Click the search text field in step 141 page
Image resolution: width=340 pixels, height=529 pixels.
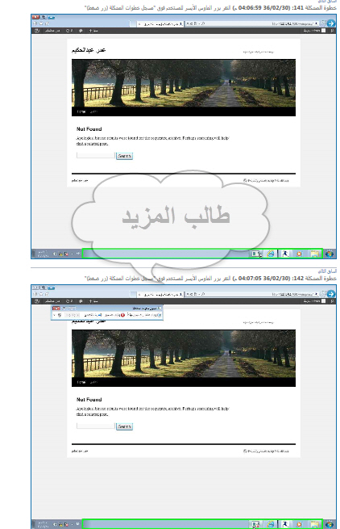pyautogui.click(x=96, y=156)
